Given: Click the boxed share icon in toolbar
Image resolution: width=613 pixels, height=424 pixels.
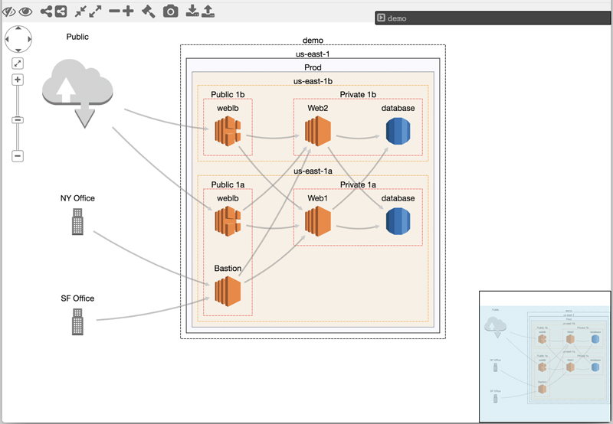Looking at the screenshot, I should click(x=60, y=11).
